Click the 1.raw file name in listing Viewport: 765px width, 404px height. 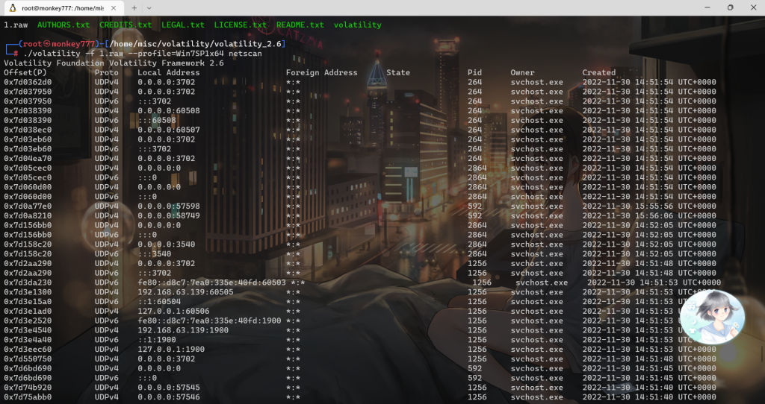pyautogui.click(x=15, y=25)
